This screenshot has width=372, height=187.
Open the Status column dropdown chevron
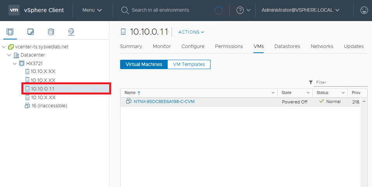click(343, 93)
